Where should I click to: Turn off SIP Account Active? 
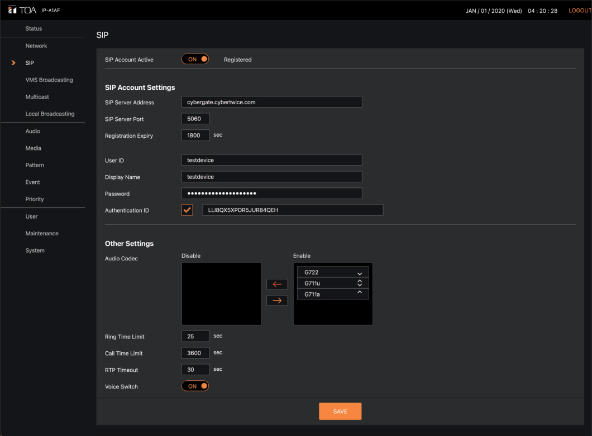pos(195,59)
